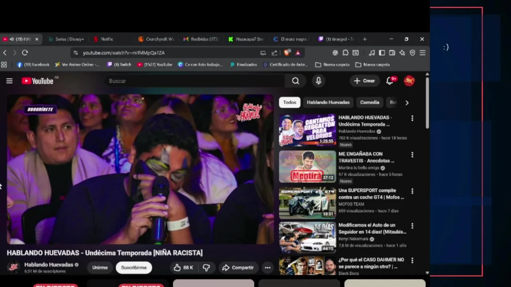
Task: Click the YouTube search magnifier button
Action: pyautogui.click(x=295, y=81)
